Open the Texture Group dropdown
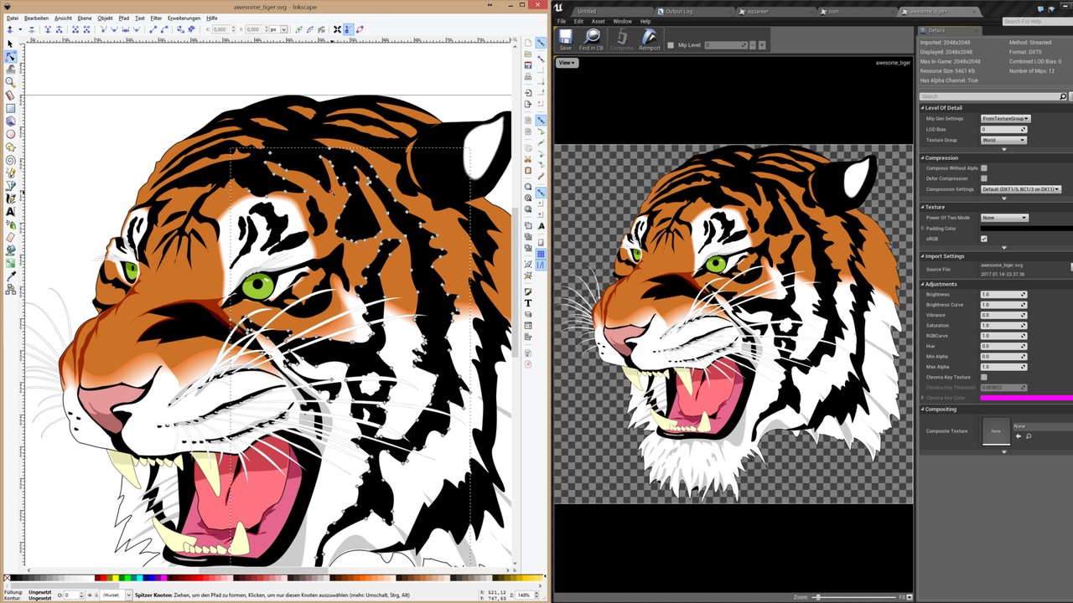The width and height of the screenshot is (1073, 603). coord(1003,140)
